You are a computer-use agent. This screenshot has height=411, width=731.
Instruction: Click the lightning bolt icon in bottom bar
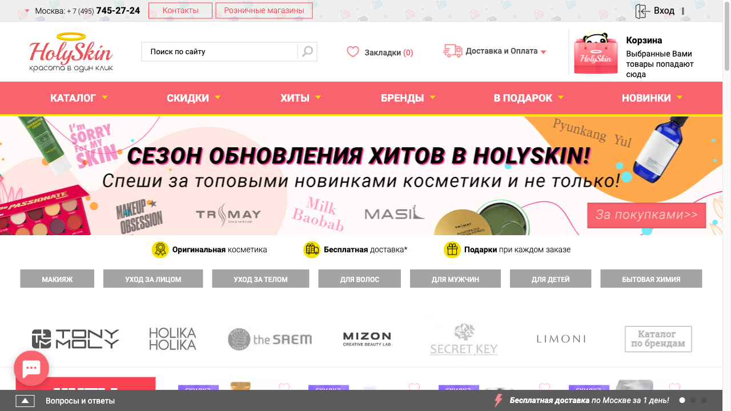(x=498, y=400)
